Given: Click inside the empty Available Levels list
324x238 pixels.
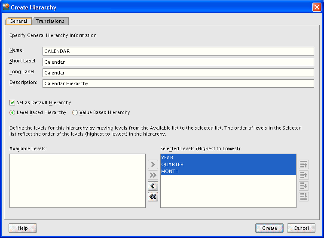Looking at the screenshot, I should 77,181.
